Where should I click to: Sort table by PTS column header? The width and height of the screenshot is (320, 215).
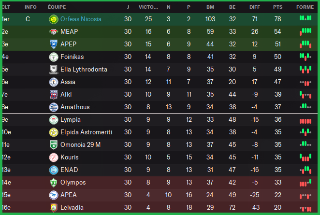[277, 7]
